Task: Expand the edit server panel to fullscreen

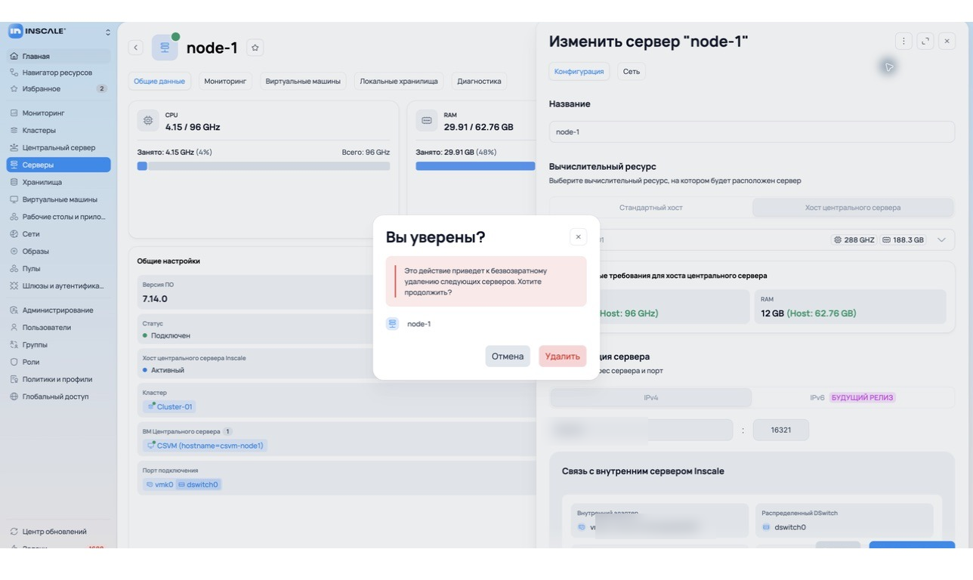Action: click(x=925, y=42)
